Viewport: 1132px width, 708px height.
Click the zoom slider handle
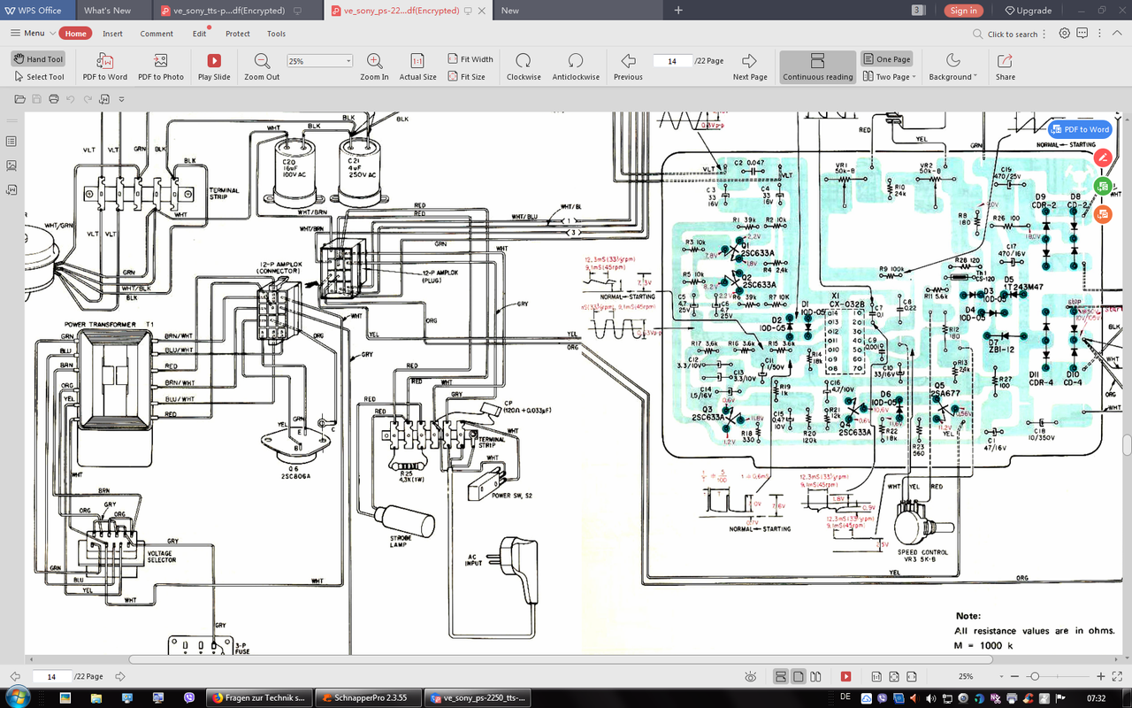pyautogui.click(x=1034, y=676)
